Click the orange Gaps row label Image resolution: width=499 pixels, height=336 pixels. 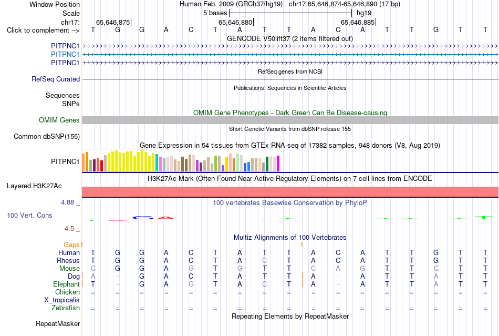click(x=71, y=245)
